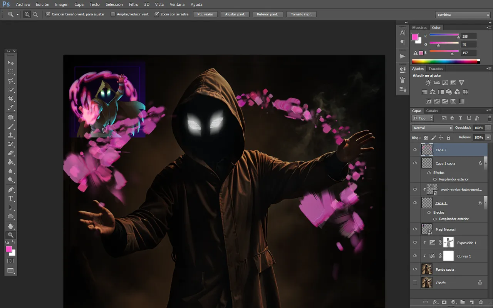The height and width of the screenshot is (308, 493).
Task: Open the Color panel options menu
Action: (x=489, y=27)
